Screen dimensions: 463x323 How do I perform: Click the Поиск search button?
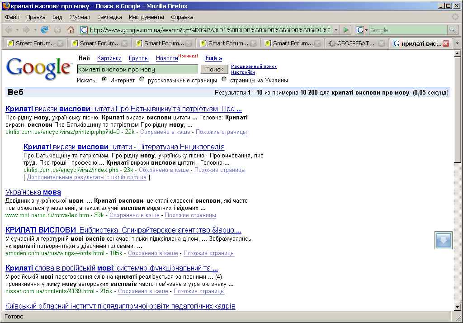pos(214,69)
